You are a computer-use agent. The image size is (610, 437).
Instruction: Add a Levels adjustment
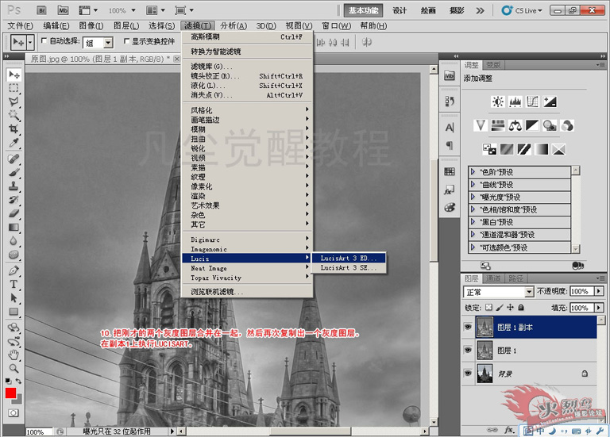point(515,102)
